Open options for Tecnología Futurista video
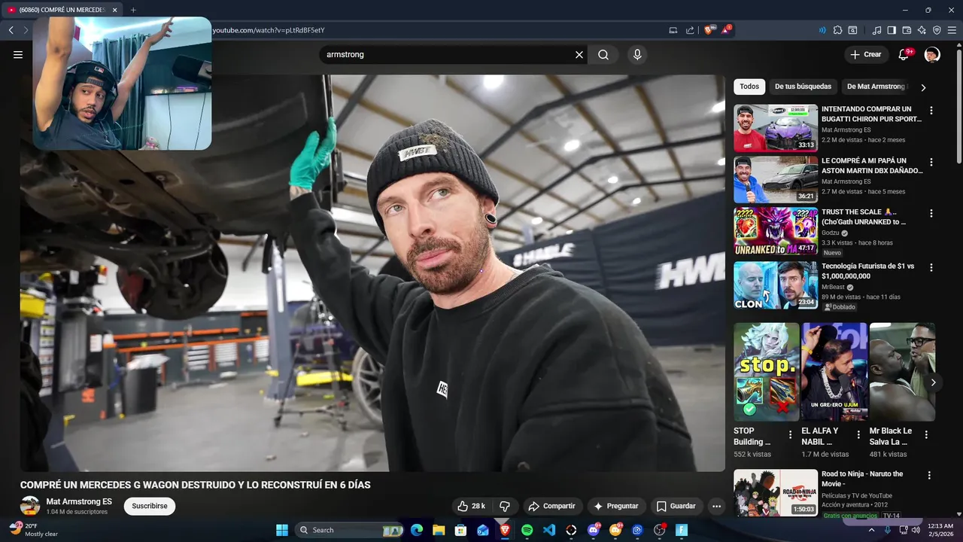Image resolution: width=963 pixels, height=542 pixels. [x=931, y=267]
